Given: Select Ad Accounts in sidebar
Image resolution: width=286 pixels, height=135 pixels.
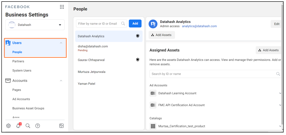Looking at the screenshot, I should coord(21,99).
